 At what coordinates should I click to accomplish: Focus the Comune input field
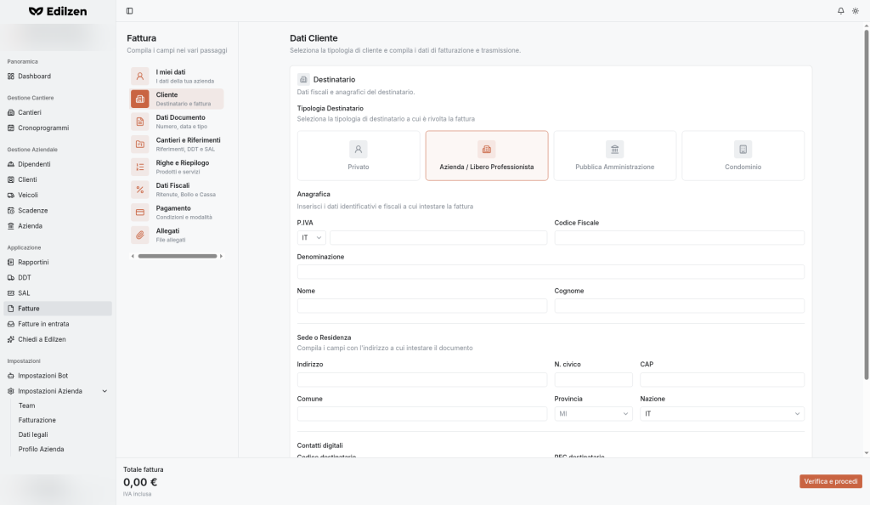pyautogui.click(x=422, y=414)
